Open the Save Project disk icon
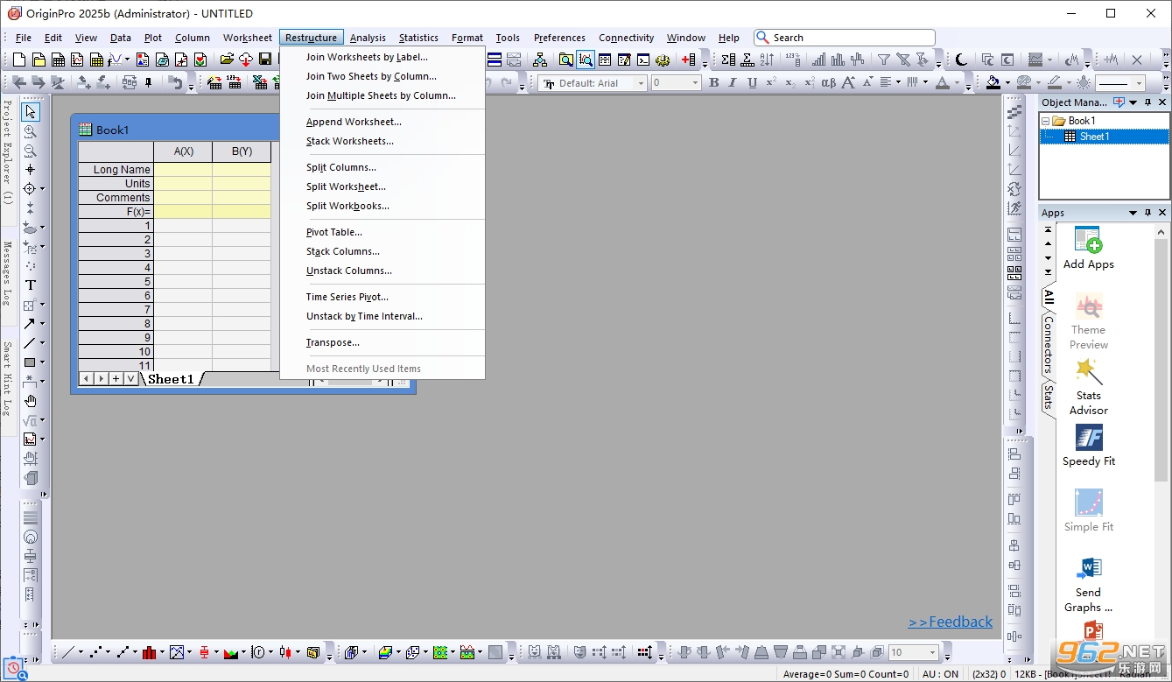The height and width of the screenshot is (682, 1172). coord(265,60)
